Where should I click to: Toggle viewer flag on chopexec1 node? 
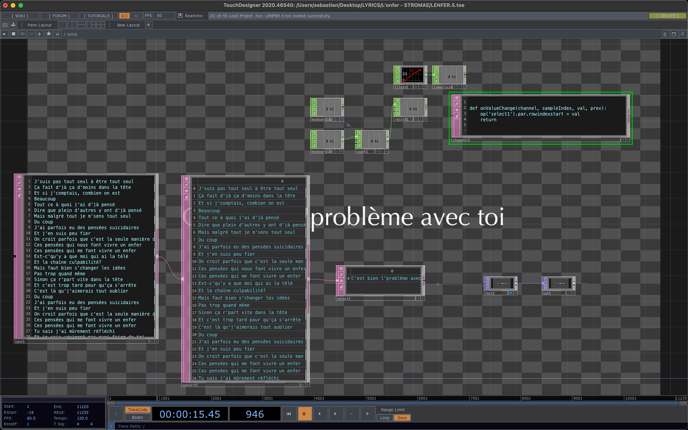click(x=457, y=98)
